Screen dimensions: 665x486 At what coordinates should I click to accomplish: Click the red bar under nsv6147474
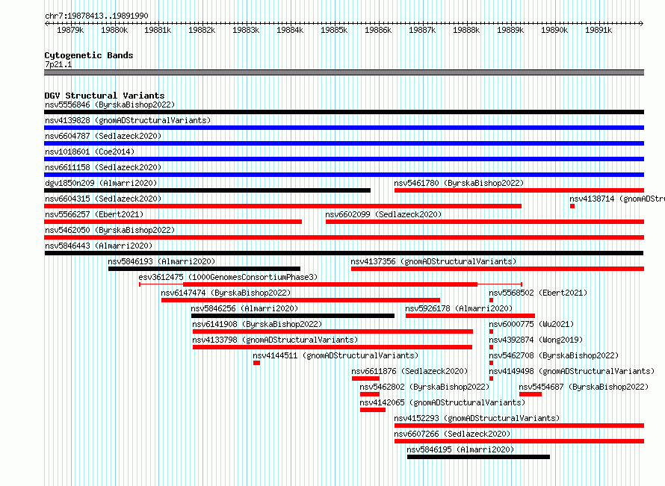tap(300, 300)
